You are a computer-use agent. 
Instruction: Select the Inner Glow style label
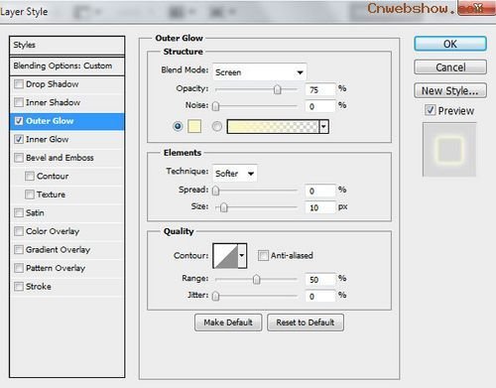(x=48, y=139)
